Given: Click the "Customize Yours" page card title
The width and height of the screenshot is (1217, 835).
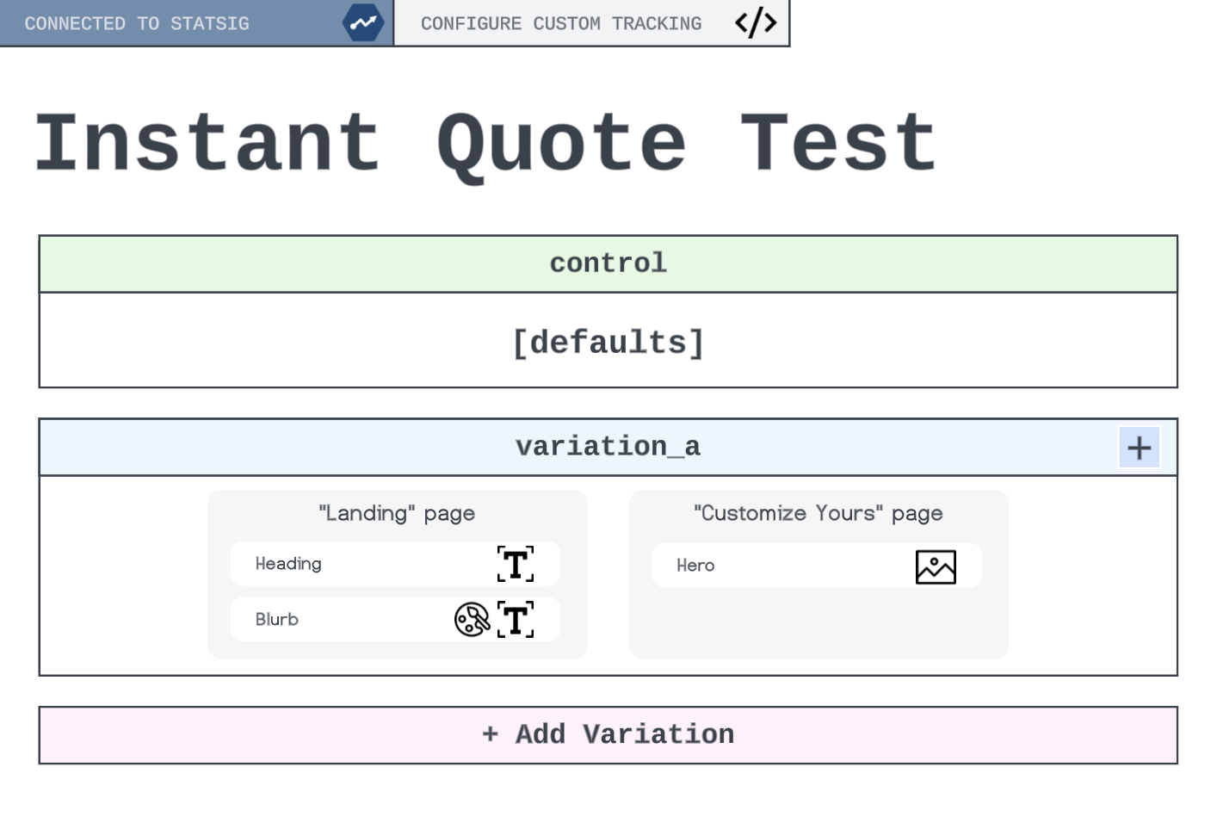Looking at the screenshot, I should pyautogui.click(x=818, y=514).
